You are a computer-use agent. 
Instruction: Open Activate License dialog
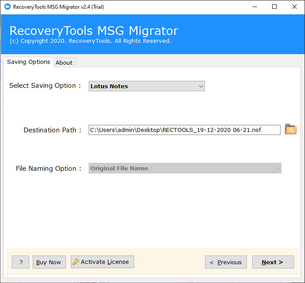(102, 262)
